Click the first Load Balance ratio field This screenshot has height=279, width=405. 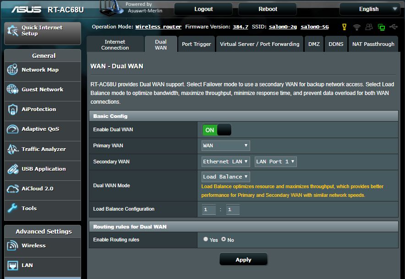coord(209,209)
